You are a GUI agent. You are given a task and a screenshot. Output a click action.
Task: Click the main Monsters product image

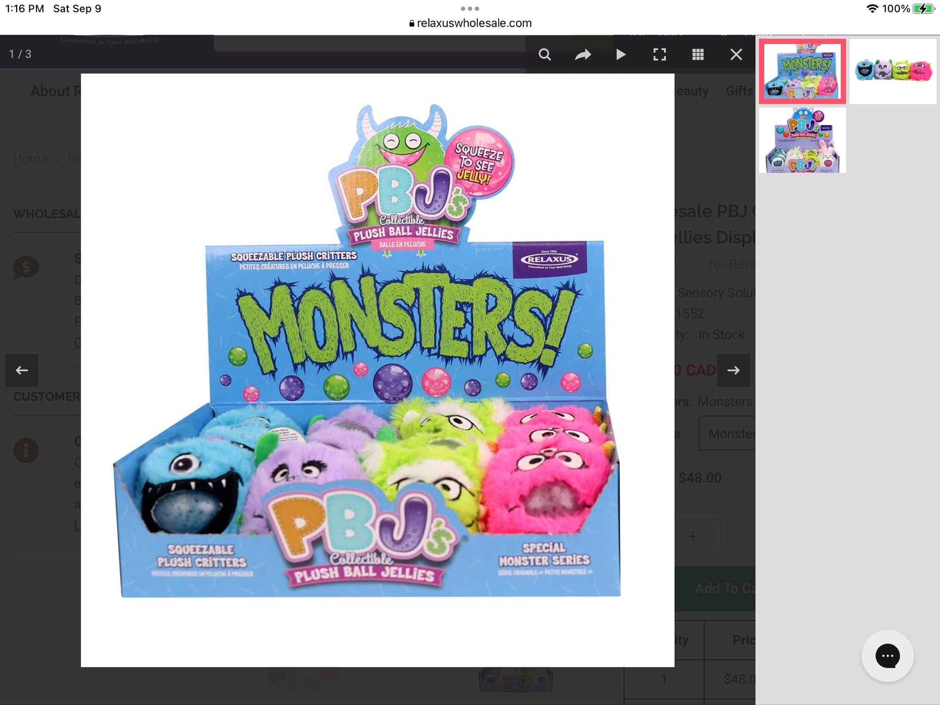point(377,370)
